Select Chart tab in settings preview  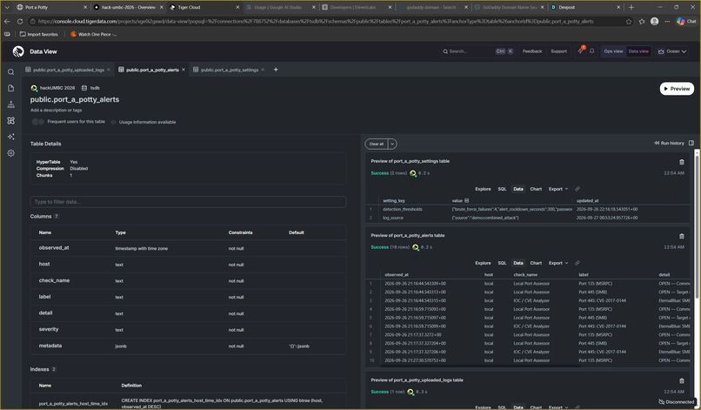click(x=536, y=189)
